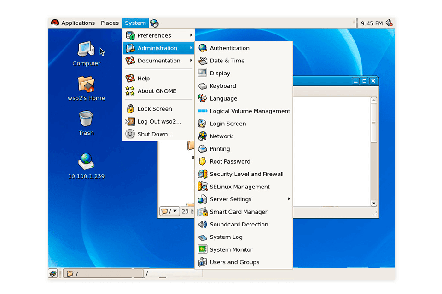
Task: Click the Language flags icon
Action: (203, 98)
